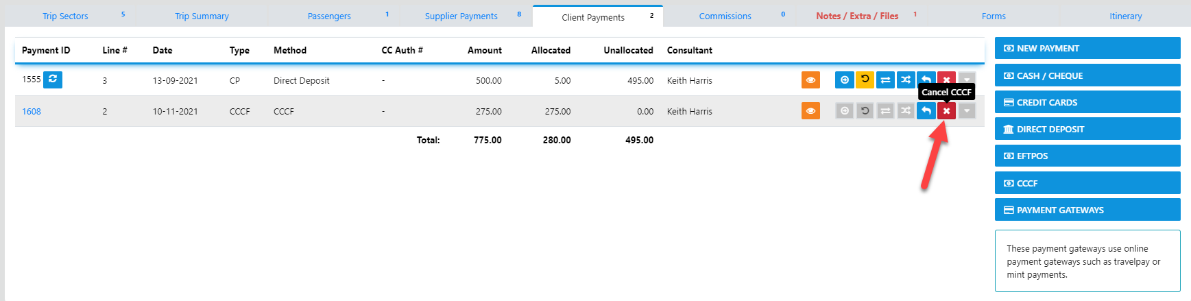Click the refresh icon beside payment 1555

(53, 80)
